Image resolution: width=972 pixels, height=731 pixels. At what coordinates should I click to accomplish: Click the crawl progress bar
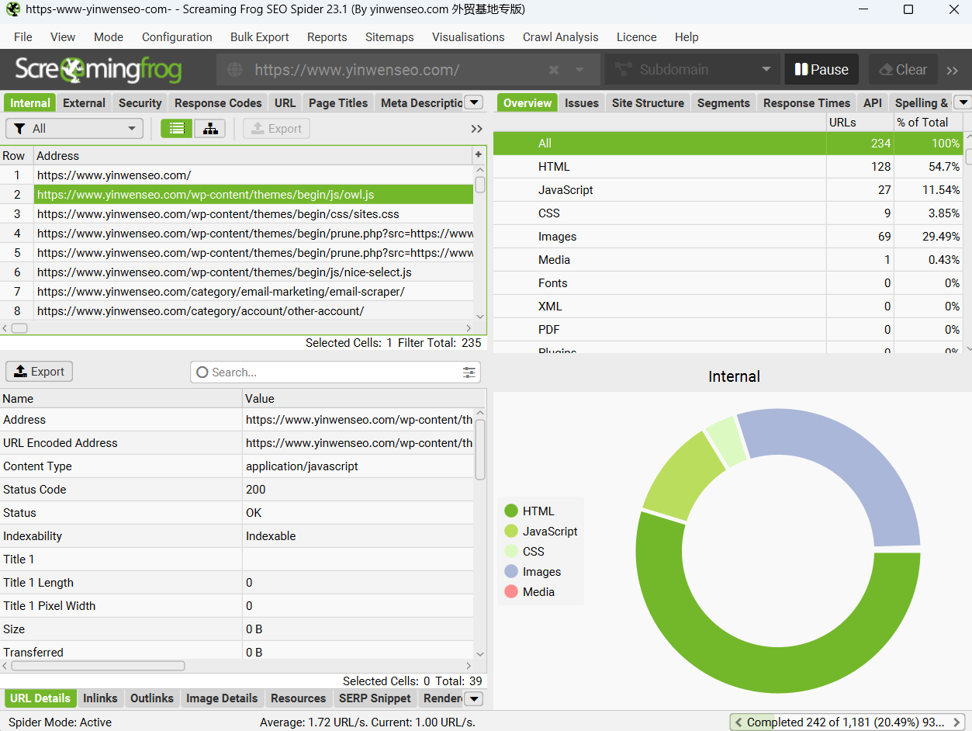(848, 722)
